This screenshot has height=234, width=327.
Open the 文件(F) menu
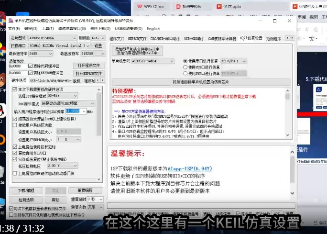click(14, 28)
